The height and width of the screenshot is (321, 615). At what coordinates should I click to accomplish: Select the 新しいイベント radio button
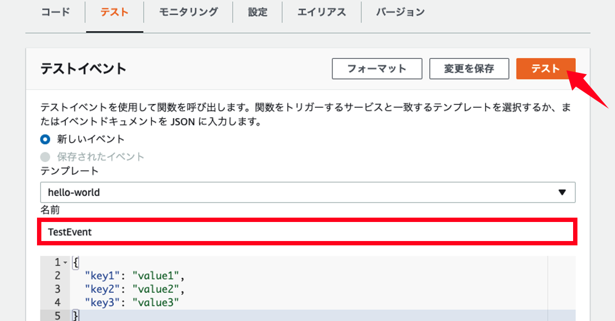[46, 139]
